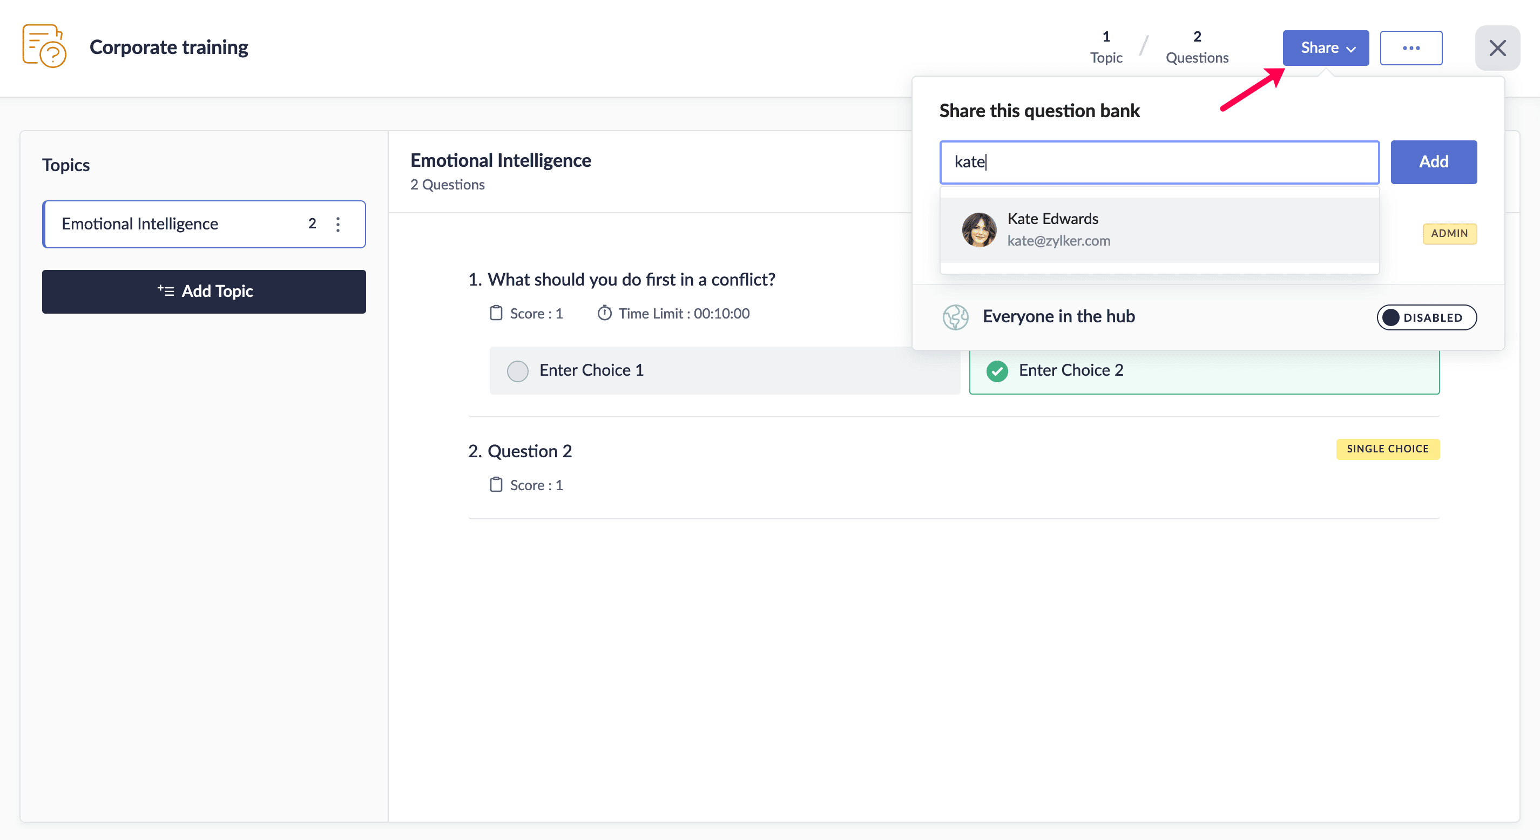The image size is (1540, 840).
Task: Click the time limit stopwatch icon
Action: coord(604,313)
